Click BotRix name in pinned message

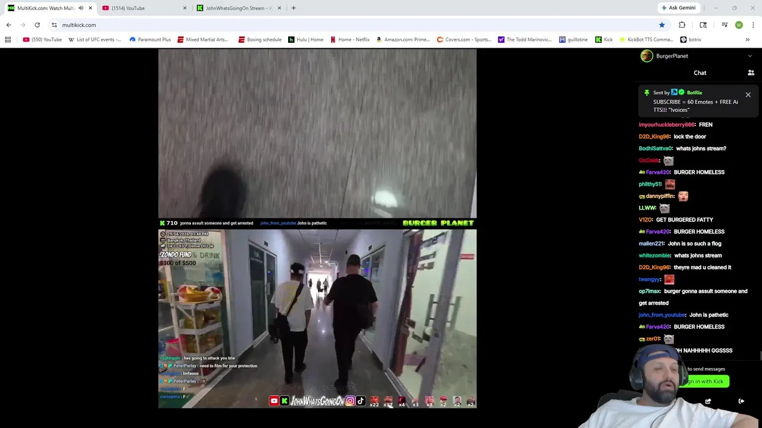click(694, 93)
